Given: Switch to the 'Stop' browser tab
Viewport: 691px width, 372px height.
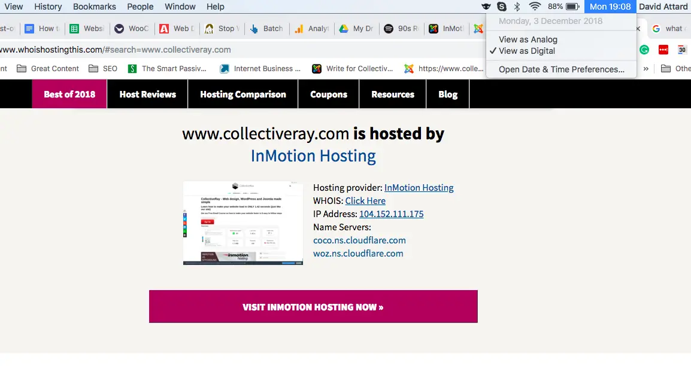Looking at the screenshot, I should click(223, 29).
